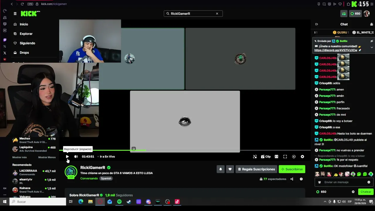The width and height of the screenshot is (375, 211).
Task: Click Mostrar Menos in following list
Action: coord(47,157)
